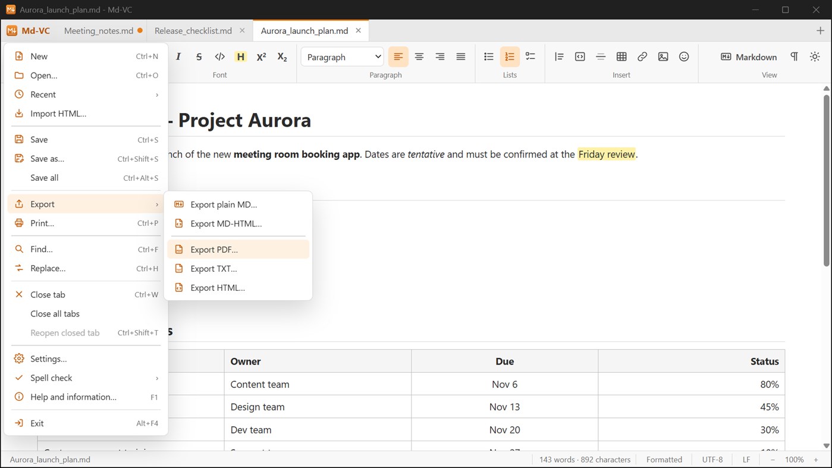The width and height of the screenshot is (832, 468).
Task: Insert inline code formatting
Action: click(x=220, y=57)
